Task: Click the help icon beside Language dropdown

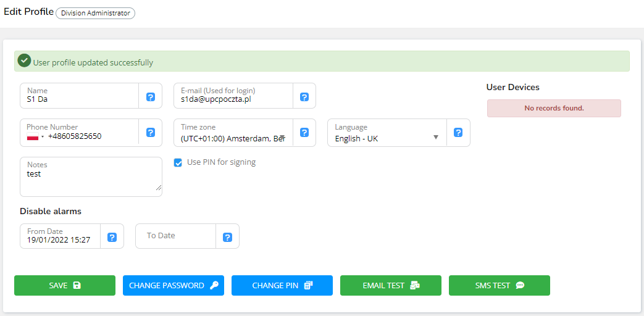Action: (x=458, y=133)
